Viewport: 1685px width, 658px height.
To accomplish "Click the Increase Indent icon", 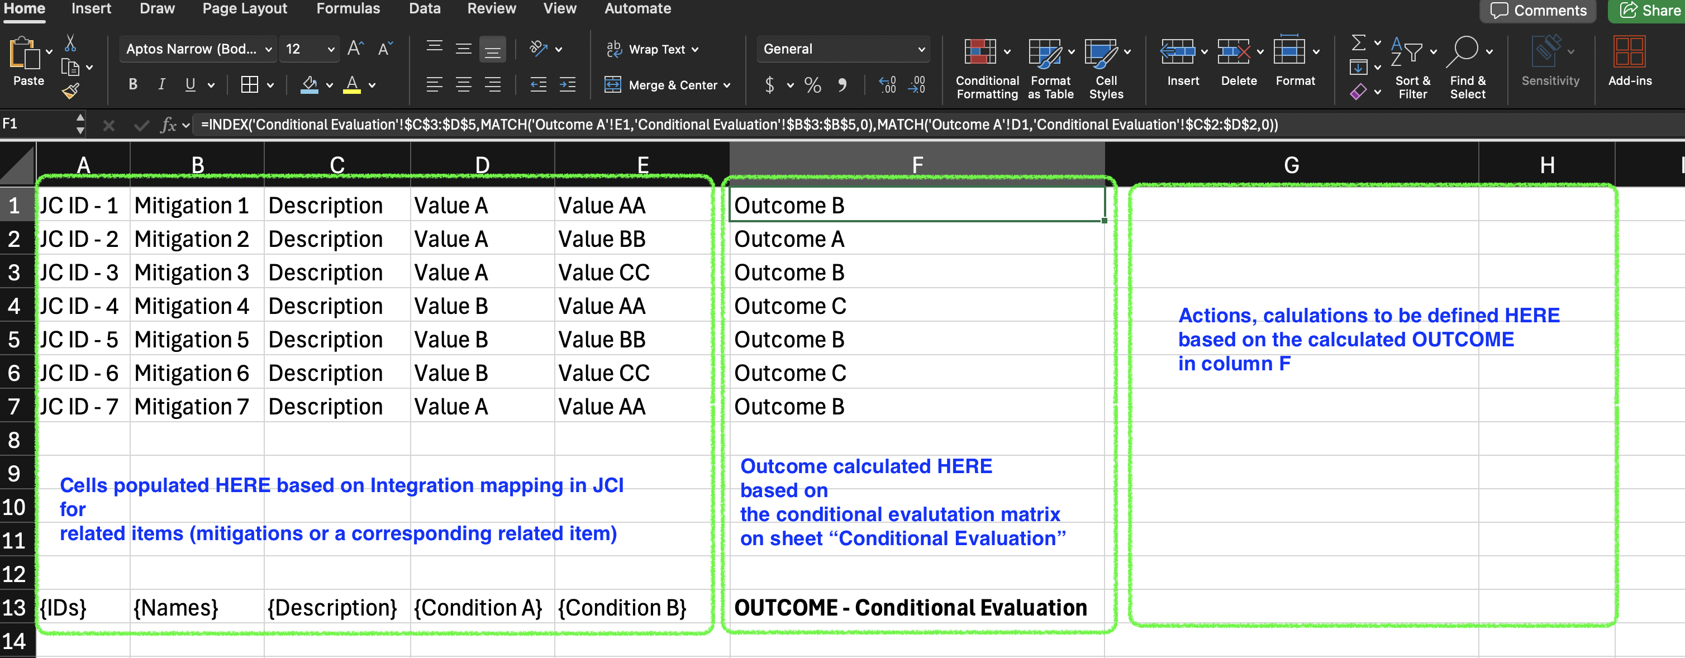I will pyautogui.click(x=567, y=85).
